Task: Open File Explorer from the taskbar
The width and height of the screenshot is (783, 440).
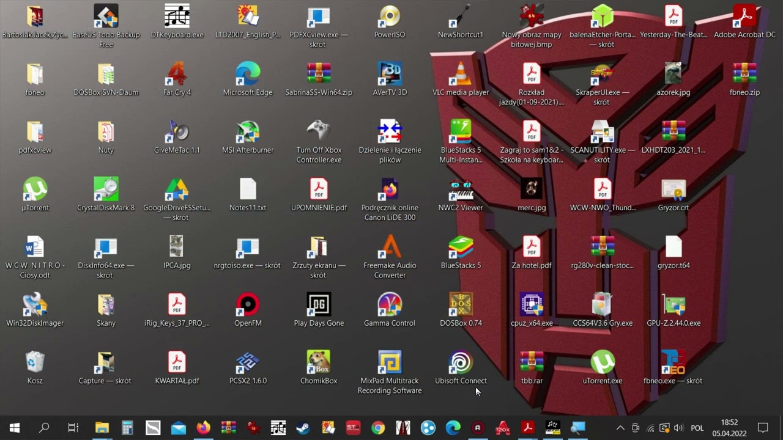Action: point(102,428)
